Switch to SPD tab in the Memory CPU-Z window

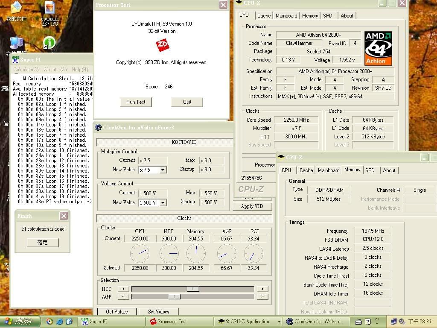(x=370, y=170)
